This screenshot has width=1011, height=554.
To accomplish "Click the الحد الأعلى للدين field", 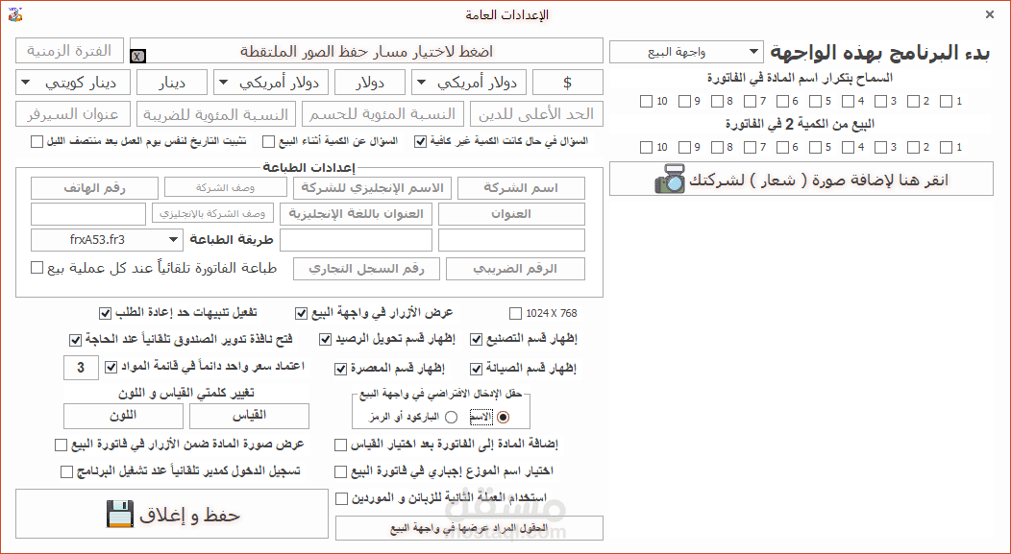I will click(536, 114).
